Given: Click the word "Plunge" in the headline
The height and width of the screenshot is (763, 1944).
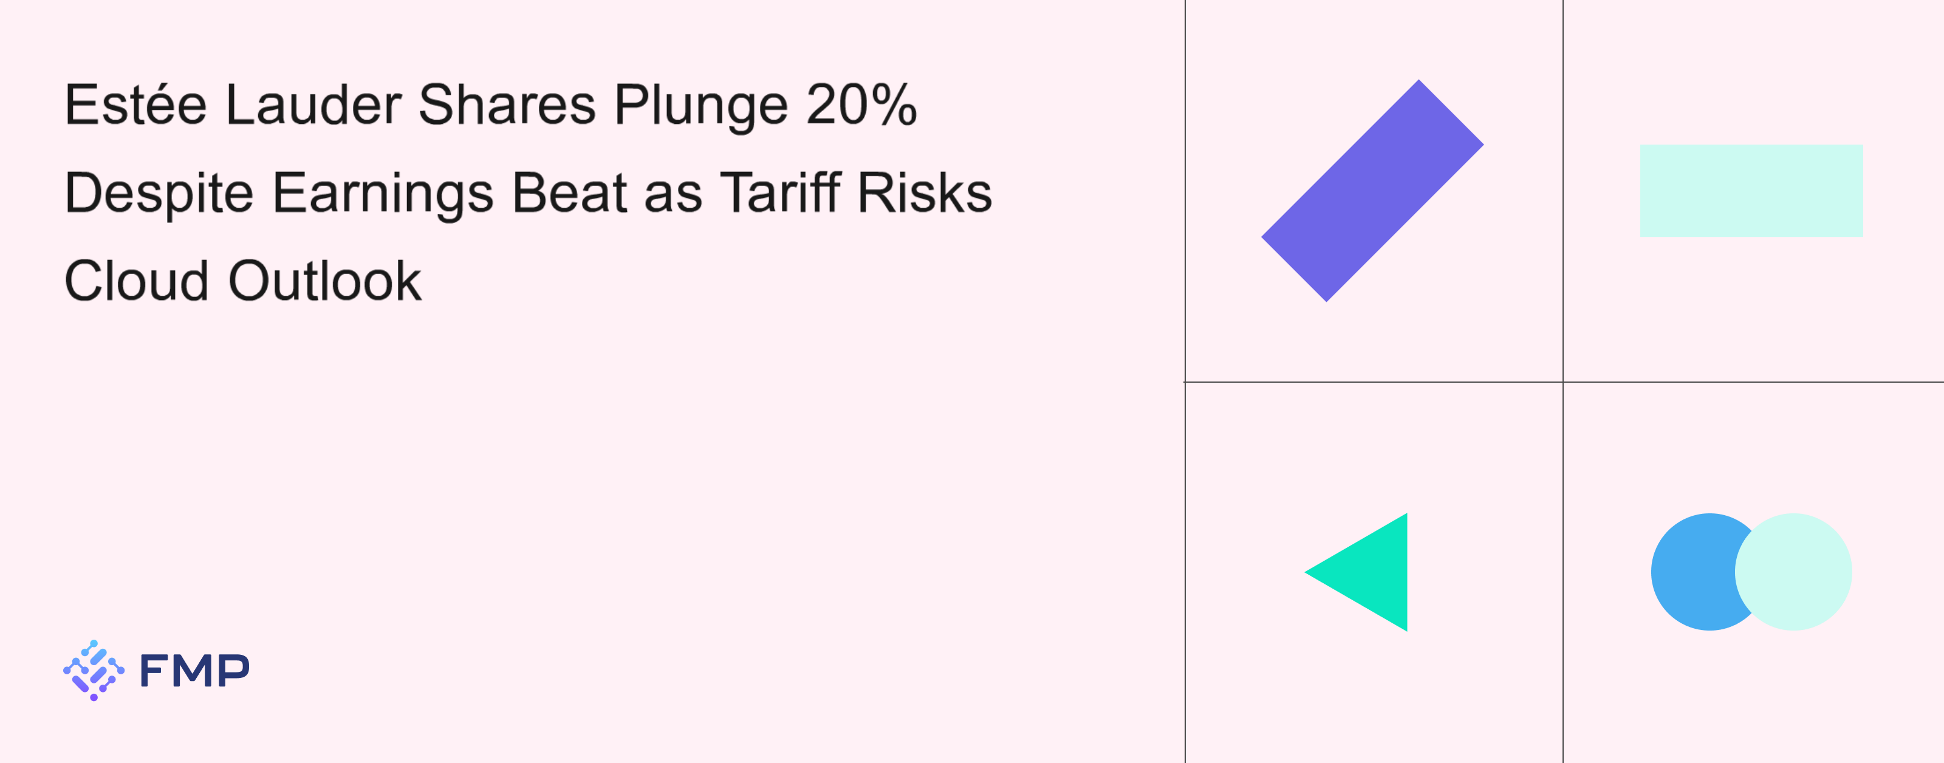Looking at the screenshot, I should click(x=701, y=106).
